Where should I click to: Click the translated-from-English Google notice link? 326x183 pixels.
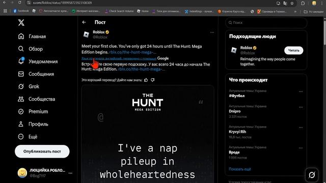click(x=119, y=58)
